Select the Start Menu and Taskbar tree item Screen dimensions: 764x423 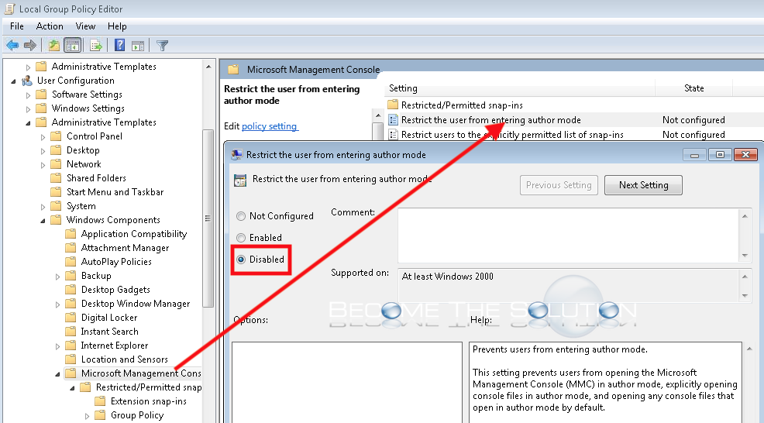coord(115,192)
